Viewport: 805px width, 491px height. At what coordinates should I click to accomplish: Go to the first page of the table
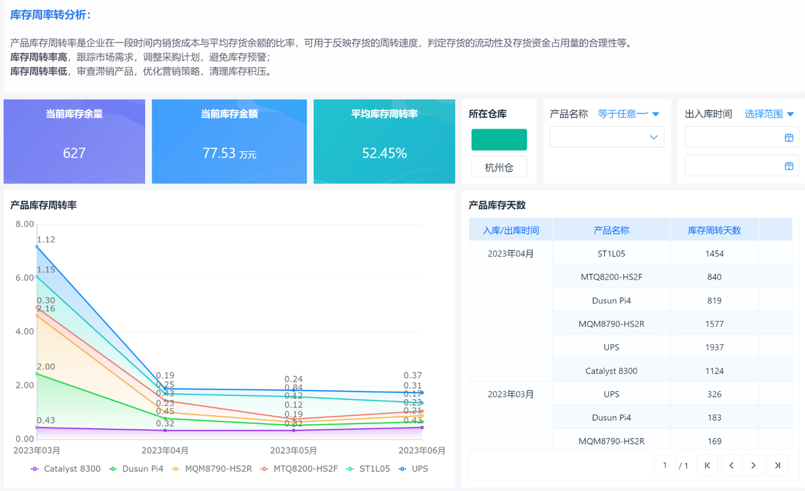707,466
